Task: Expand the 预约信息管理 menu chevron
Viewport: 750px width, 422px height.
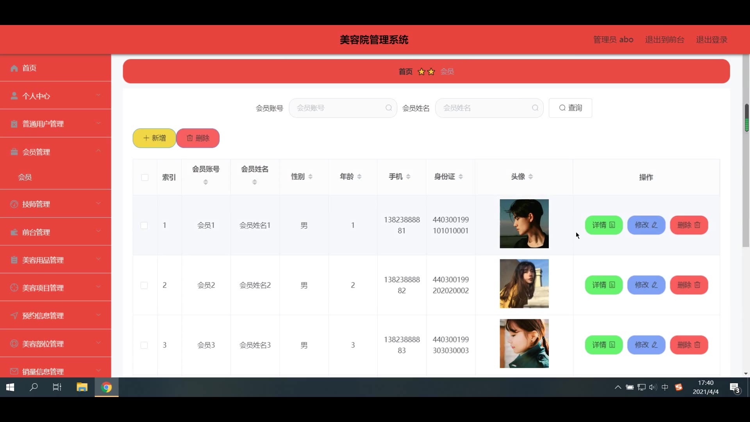Action: [98, 315]
